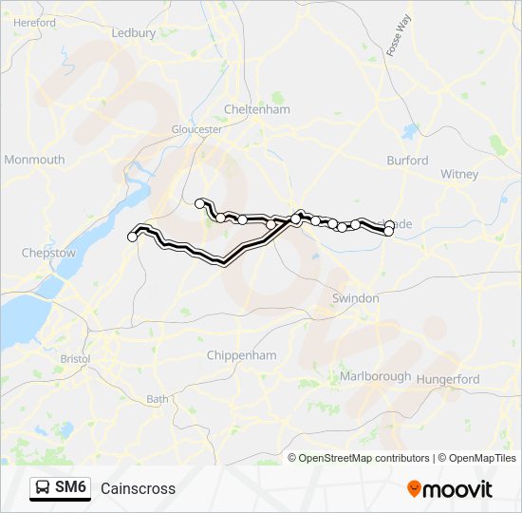Image resolution: width=522 pixels, height=513 pixels.
Task: Click the Burford town label
Action: tap(407, 161)
